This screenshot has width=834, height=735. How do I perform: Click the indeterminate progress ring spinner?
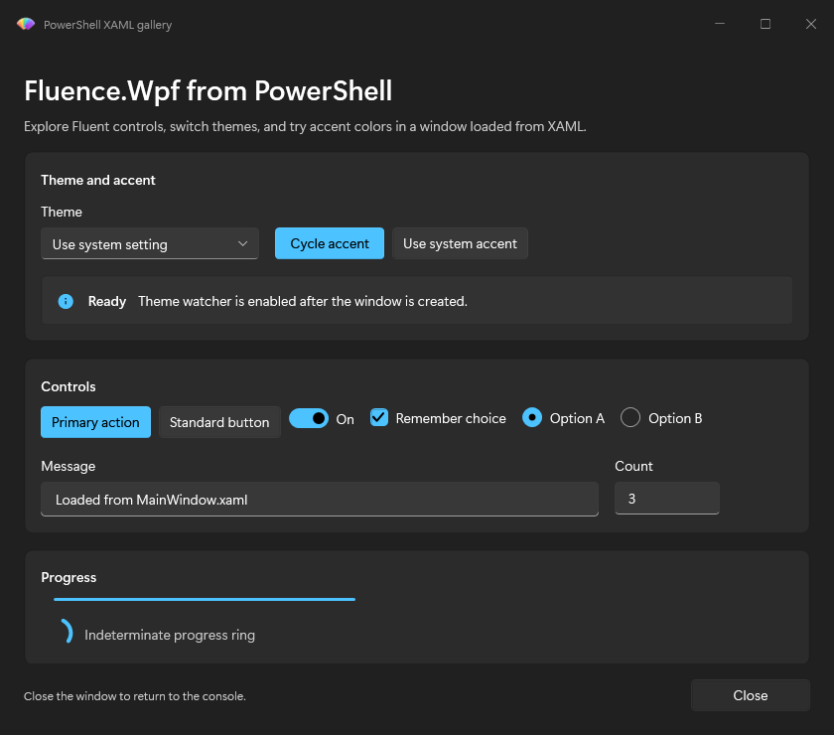(66, 632)
